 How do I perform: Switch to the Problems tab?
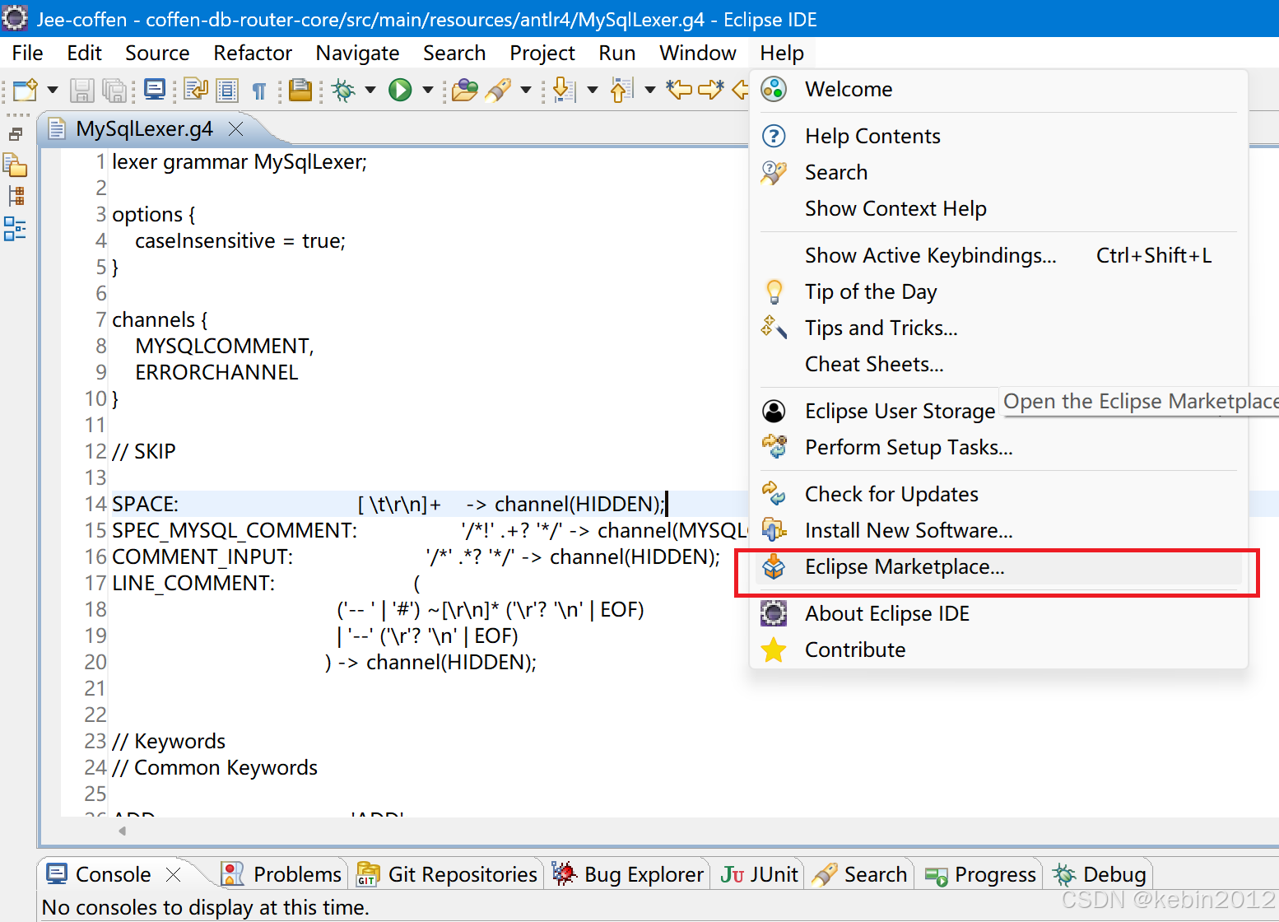click(x=282, y=874)
